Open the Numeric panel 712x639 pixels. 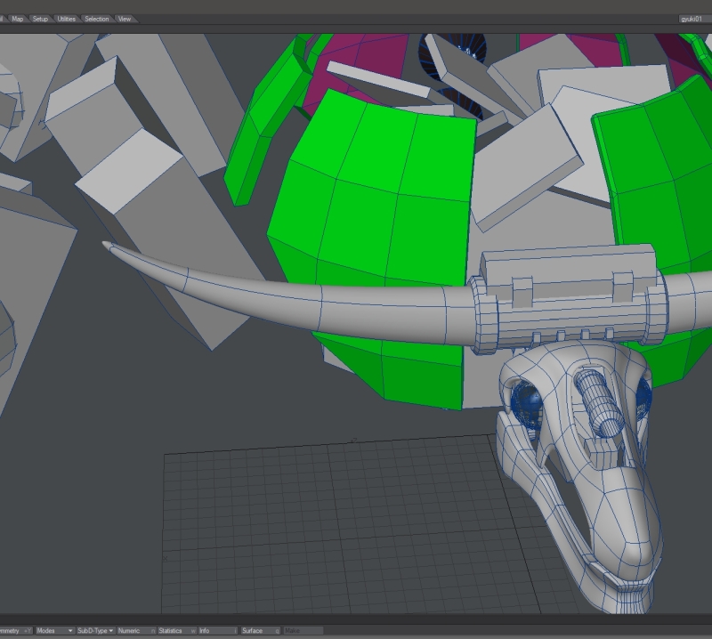[x=133, y=630]
